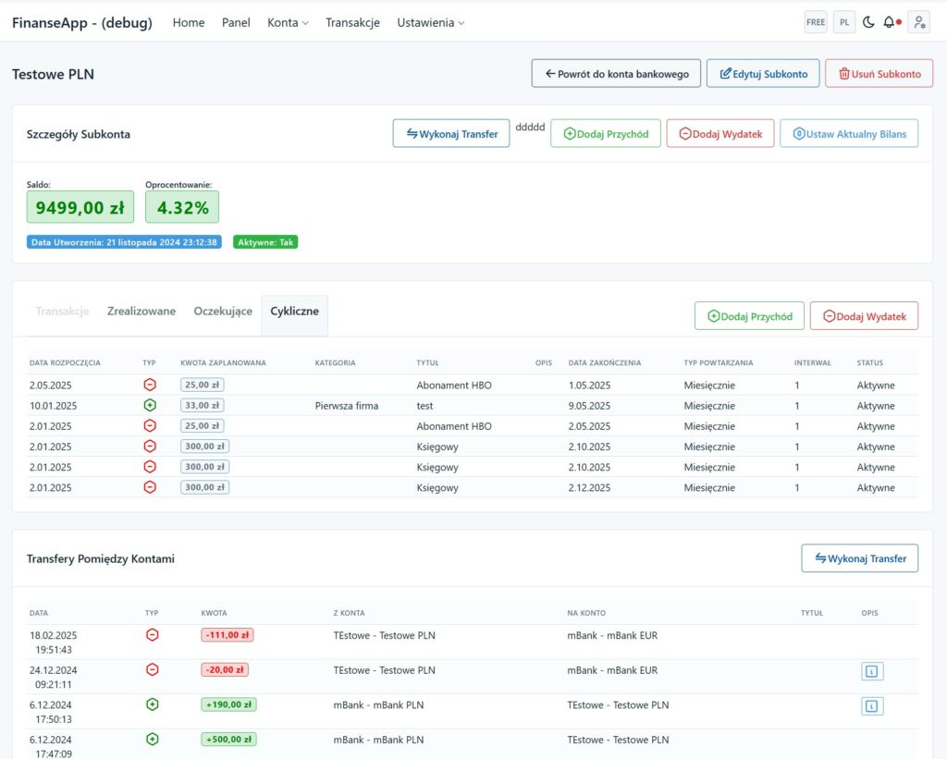Click mBank - mBank EUR in 18.02.2025 row
947x759 pixels.
tap(612, 635)
